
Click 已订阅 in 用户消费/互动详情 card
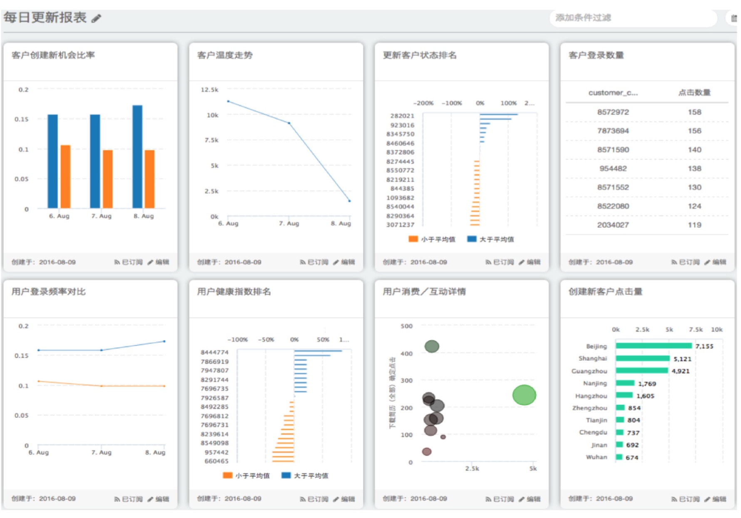coord(500,499)
